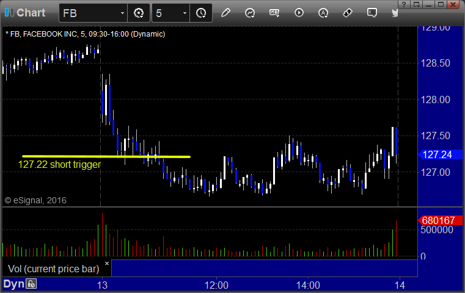Click the 127.50 price axis label
The width and height of the screenshot is (465, 293).
[435, 136]
